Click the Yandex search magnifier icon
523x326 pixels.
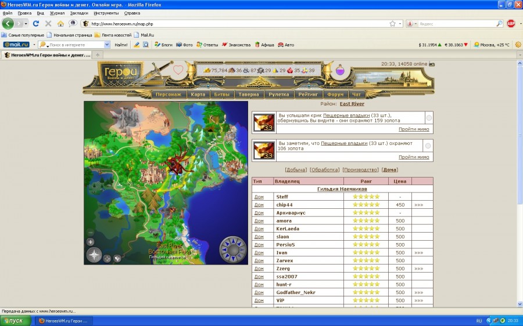click(x=499, y=24)
